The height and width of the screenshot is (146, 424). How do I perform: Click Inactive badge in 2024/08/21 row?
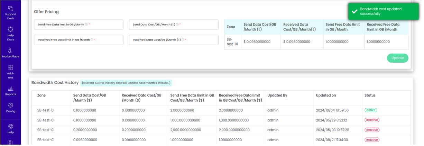[x=372, y=140]
